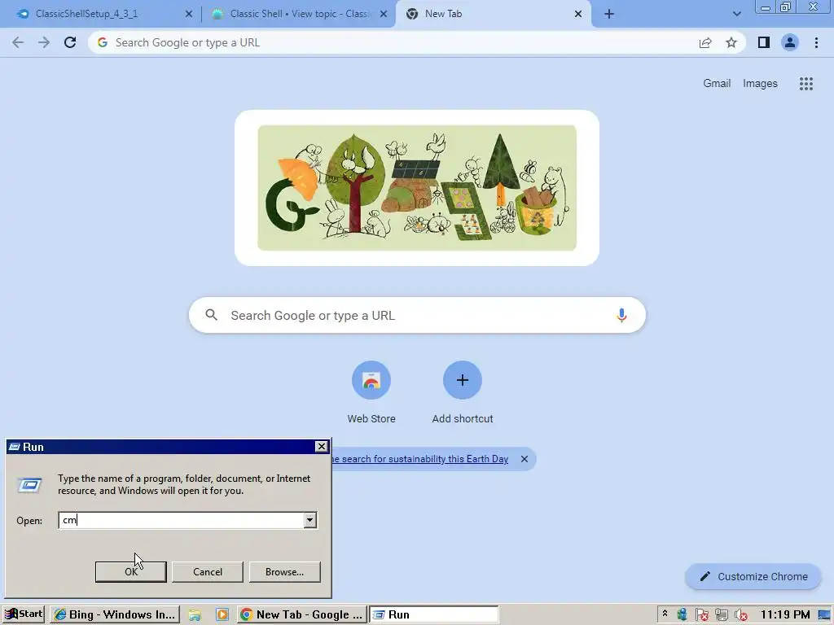Open the Gmail link
Viewport: 834px width, 625px height.
717,84
